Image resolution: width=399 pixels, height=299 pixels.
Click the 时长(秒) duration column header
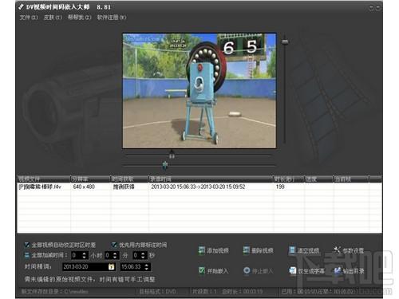click(289, 179)
